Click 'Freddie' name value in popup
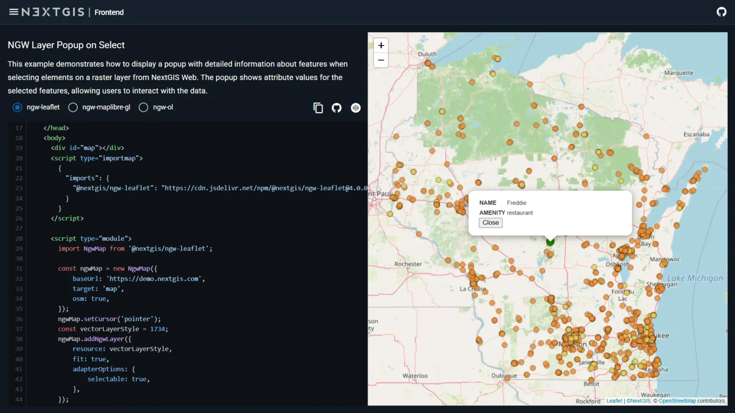This screenshot has height=413, width=735. click(x=516, y=203)
